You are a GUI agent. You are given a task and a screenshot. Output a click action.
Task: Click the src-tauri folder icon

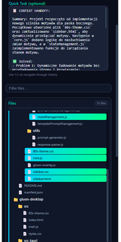tap(20, 240)
